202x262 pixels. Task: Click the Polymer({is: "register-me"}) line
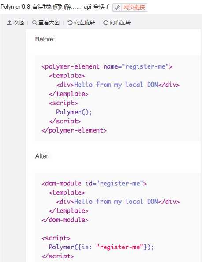click(101, 247)
